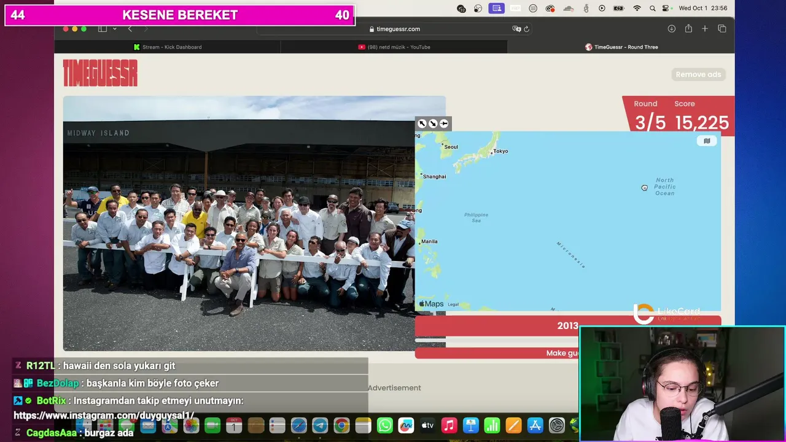This screenshot has width=786, height=442.
Task: Click the Safari sidebar toggle icon
Action: tap(103, 29)
